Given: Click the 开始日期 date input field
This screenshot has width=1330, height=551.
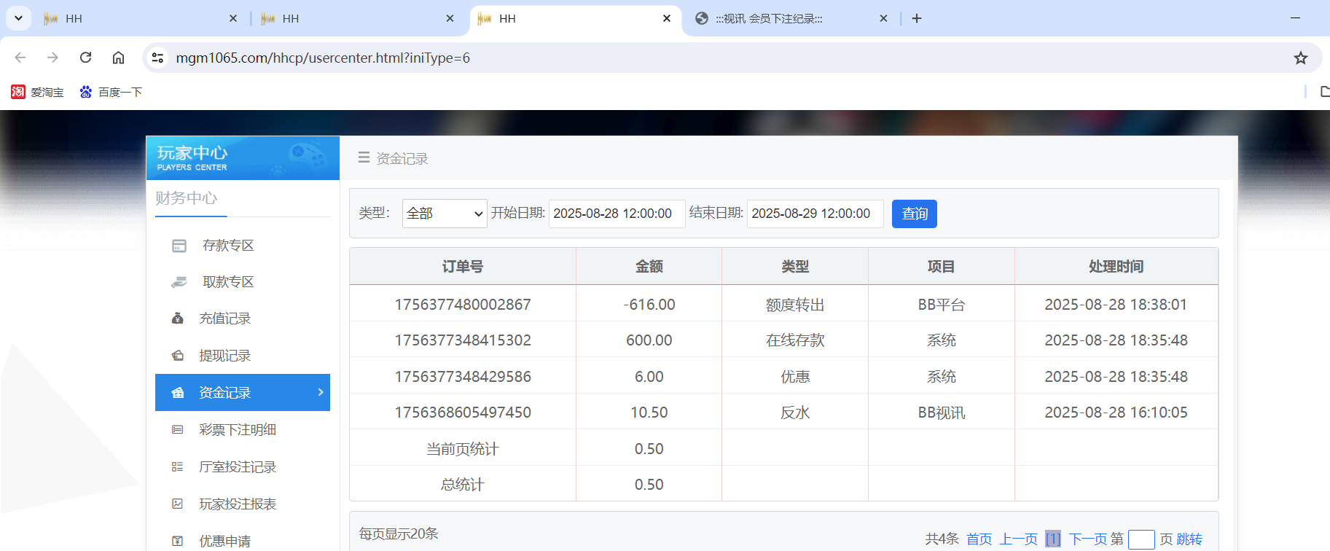Looking at the screenshot, I should [617, 214].
